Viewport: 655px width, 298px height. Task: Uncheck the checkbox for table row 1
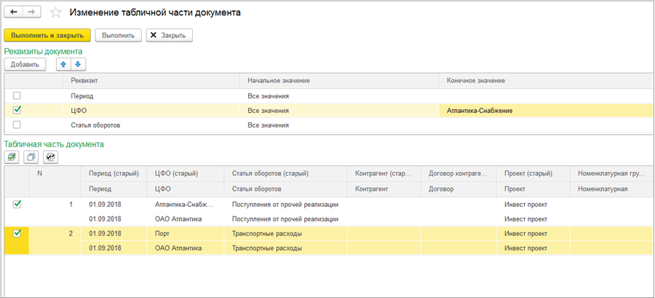(x=17, y=205)
